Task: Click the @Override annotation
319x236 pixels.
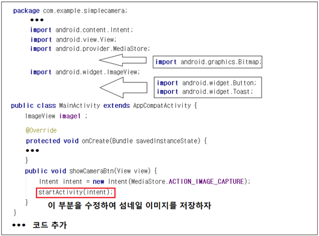Action: pos(41,130)
